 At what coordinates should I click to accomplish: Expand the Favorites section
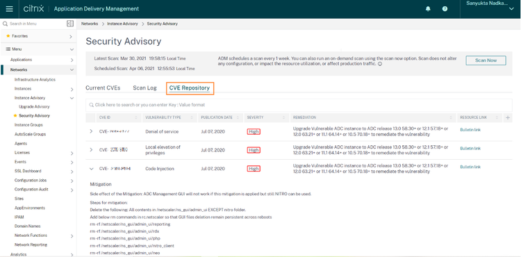(x=71, y=37)
